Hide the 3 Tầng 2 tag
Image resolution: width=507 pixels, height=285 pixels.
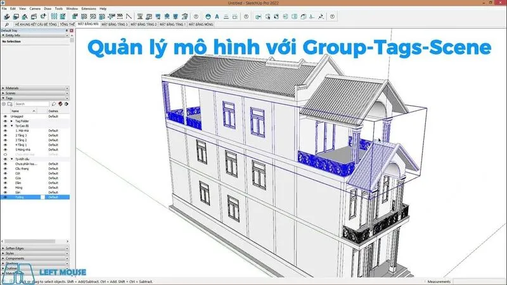click(x=5, y=140)
